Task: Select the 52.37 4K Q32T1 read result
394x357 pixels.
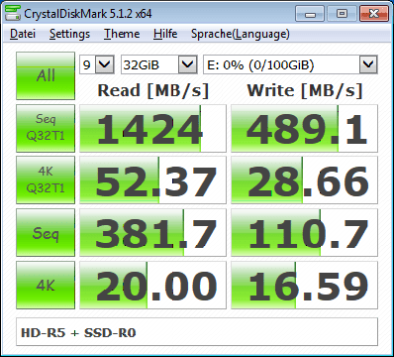Action: coord(152,180)
